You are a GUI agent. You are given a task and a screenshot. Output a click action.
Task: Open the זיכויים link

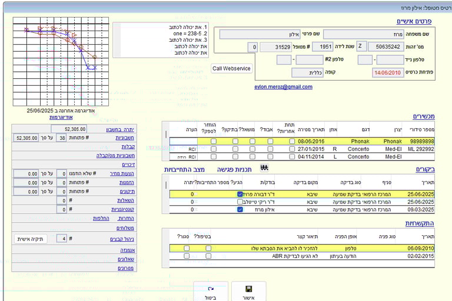click(x=128, y=165)
